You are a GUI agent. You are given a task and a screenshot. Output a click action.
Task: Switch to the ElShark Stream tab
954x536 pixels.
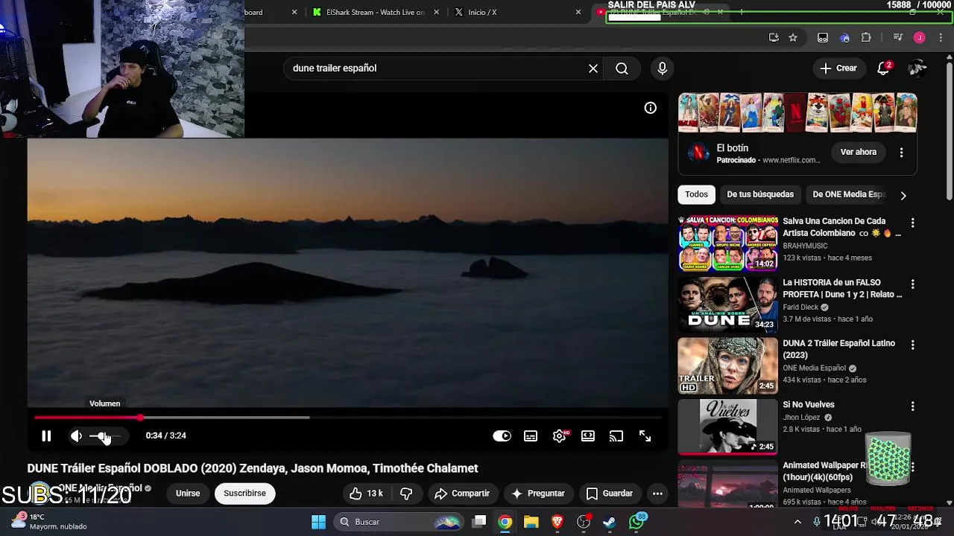(369, 12)
